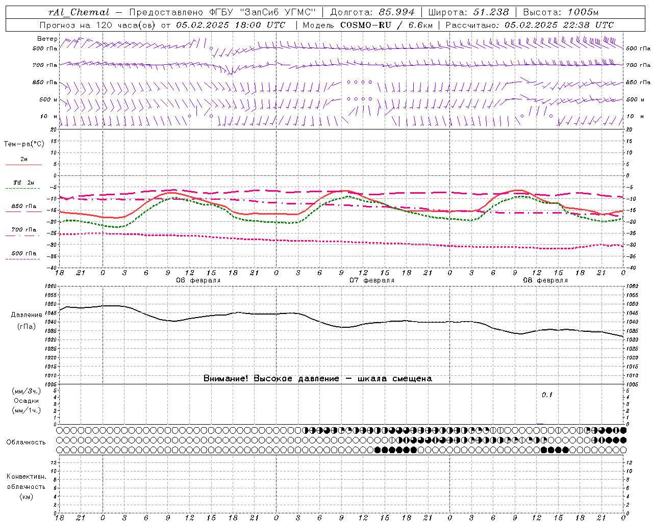Click the 08 февраля date label
Viewport: 653px width, 522px height.
545,280
